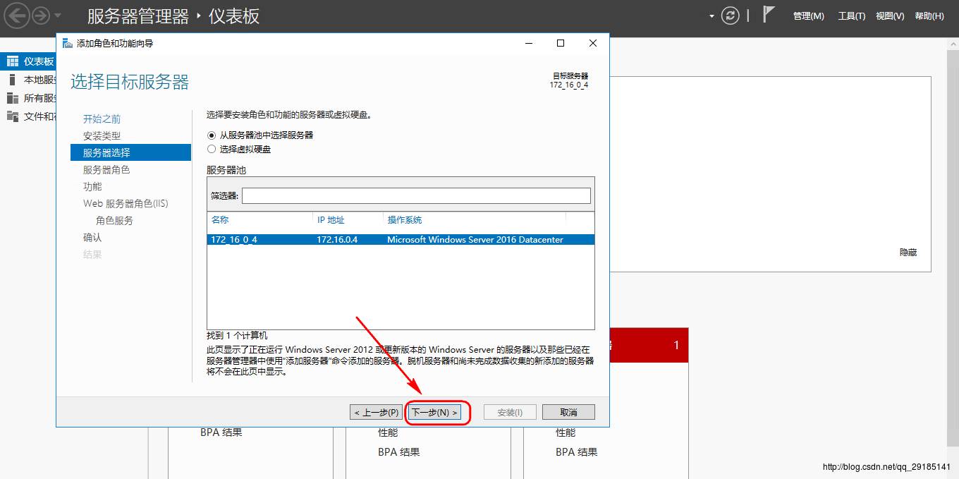The height and width of the screenshot is (479, 959).
Task: Select the 服务器选择 wizard step
Action: pos(130,152)
